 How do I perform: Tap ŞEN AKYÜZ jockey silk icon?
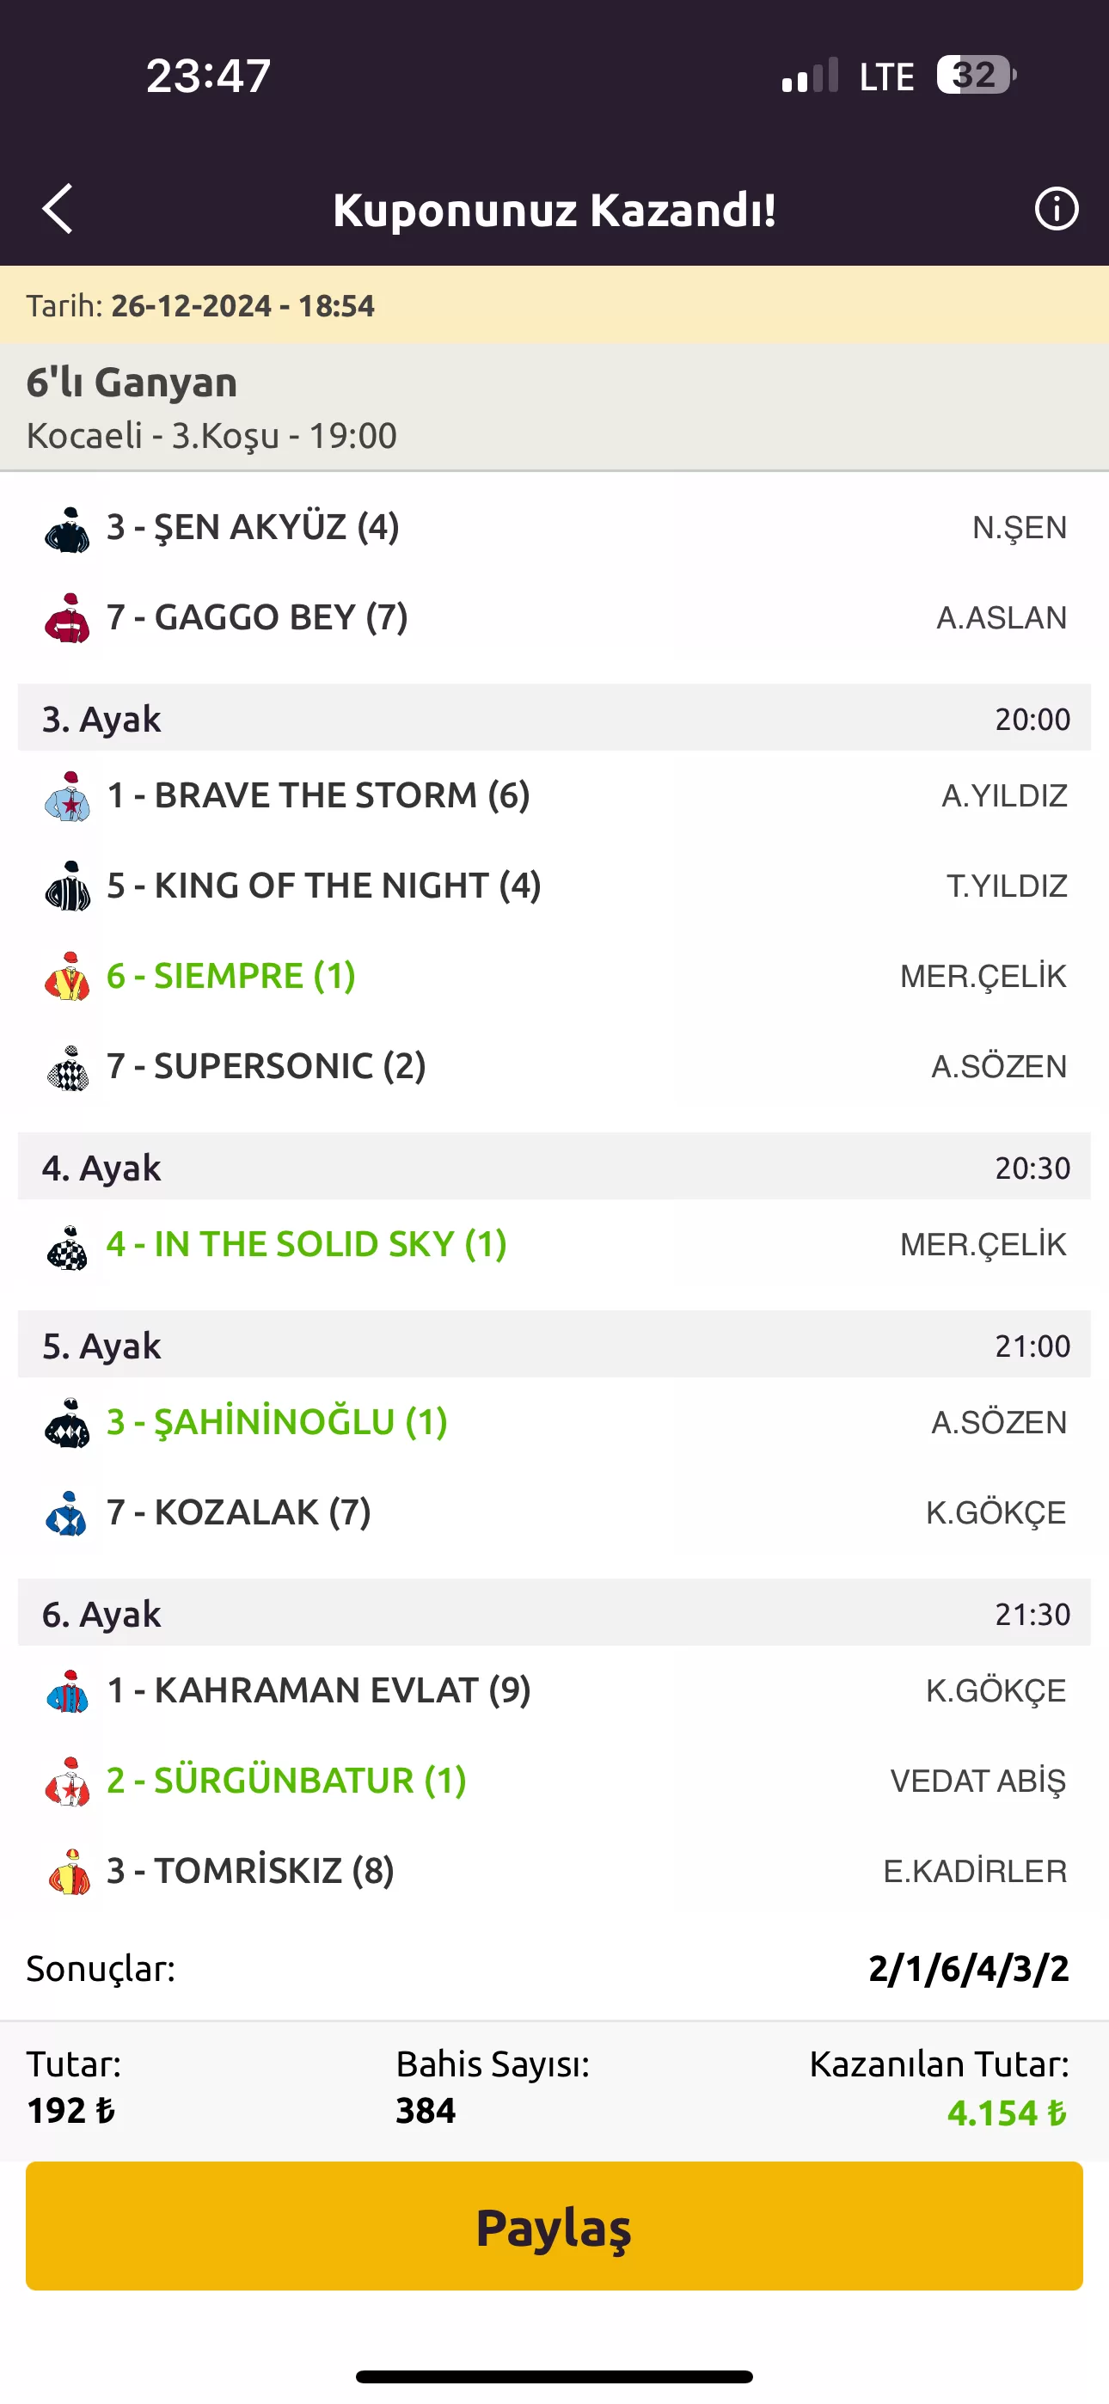[x=67, y=529]
